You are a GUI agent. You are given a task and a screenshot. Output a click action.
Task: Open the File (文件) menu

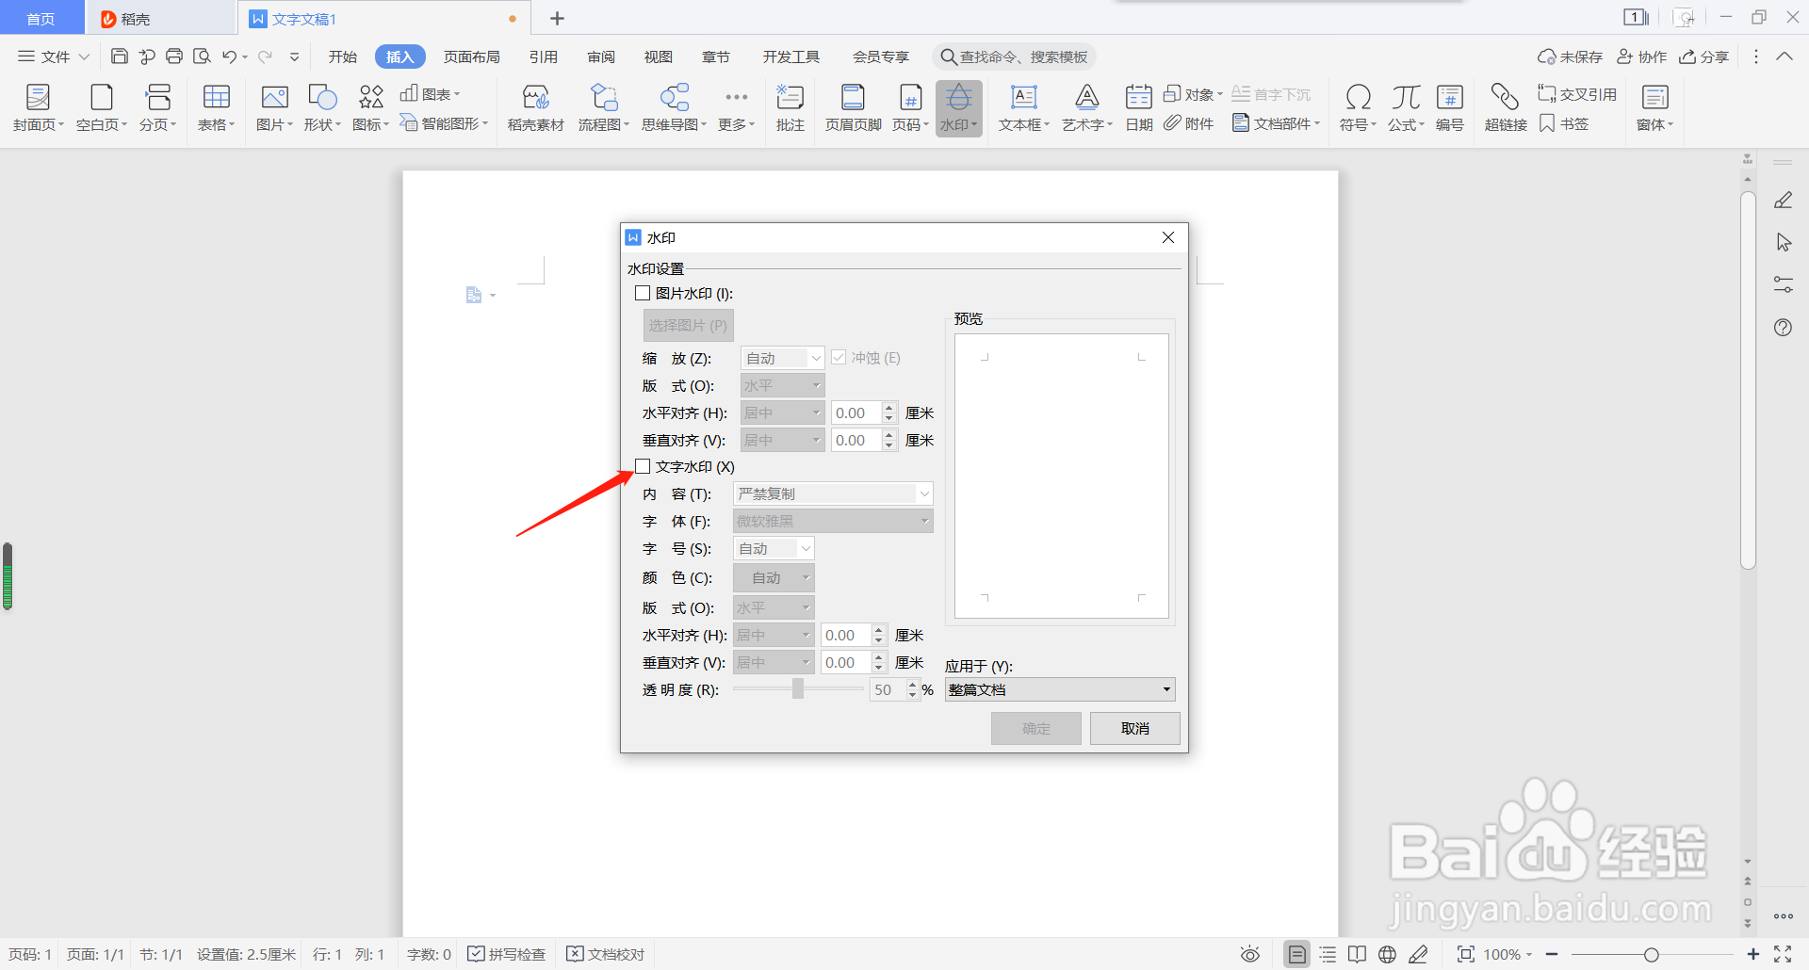pyautogui.click(x=54, y=57)
